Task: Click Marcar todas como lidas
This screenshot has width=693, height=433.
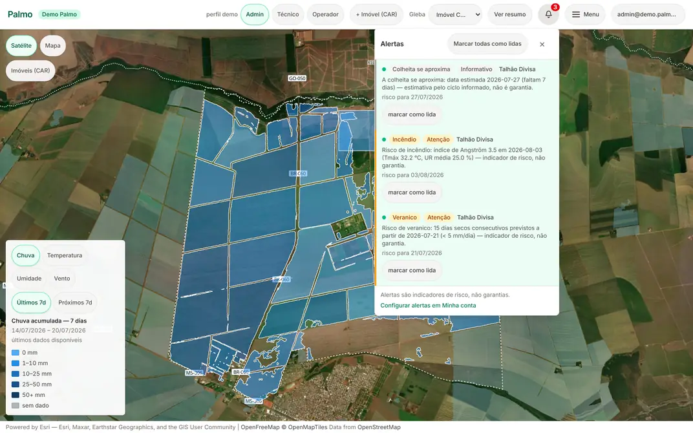Action: tap(487, 44)
